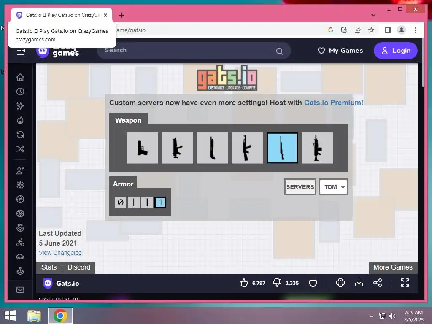Viewport: 432px width, 324px height.
Task: Click the SERVERS button
Action: [300, 187]
